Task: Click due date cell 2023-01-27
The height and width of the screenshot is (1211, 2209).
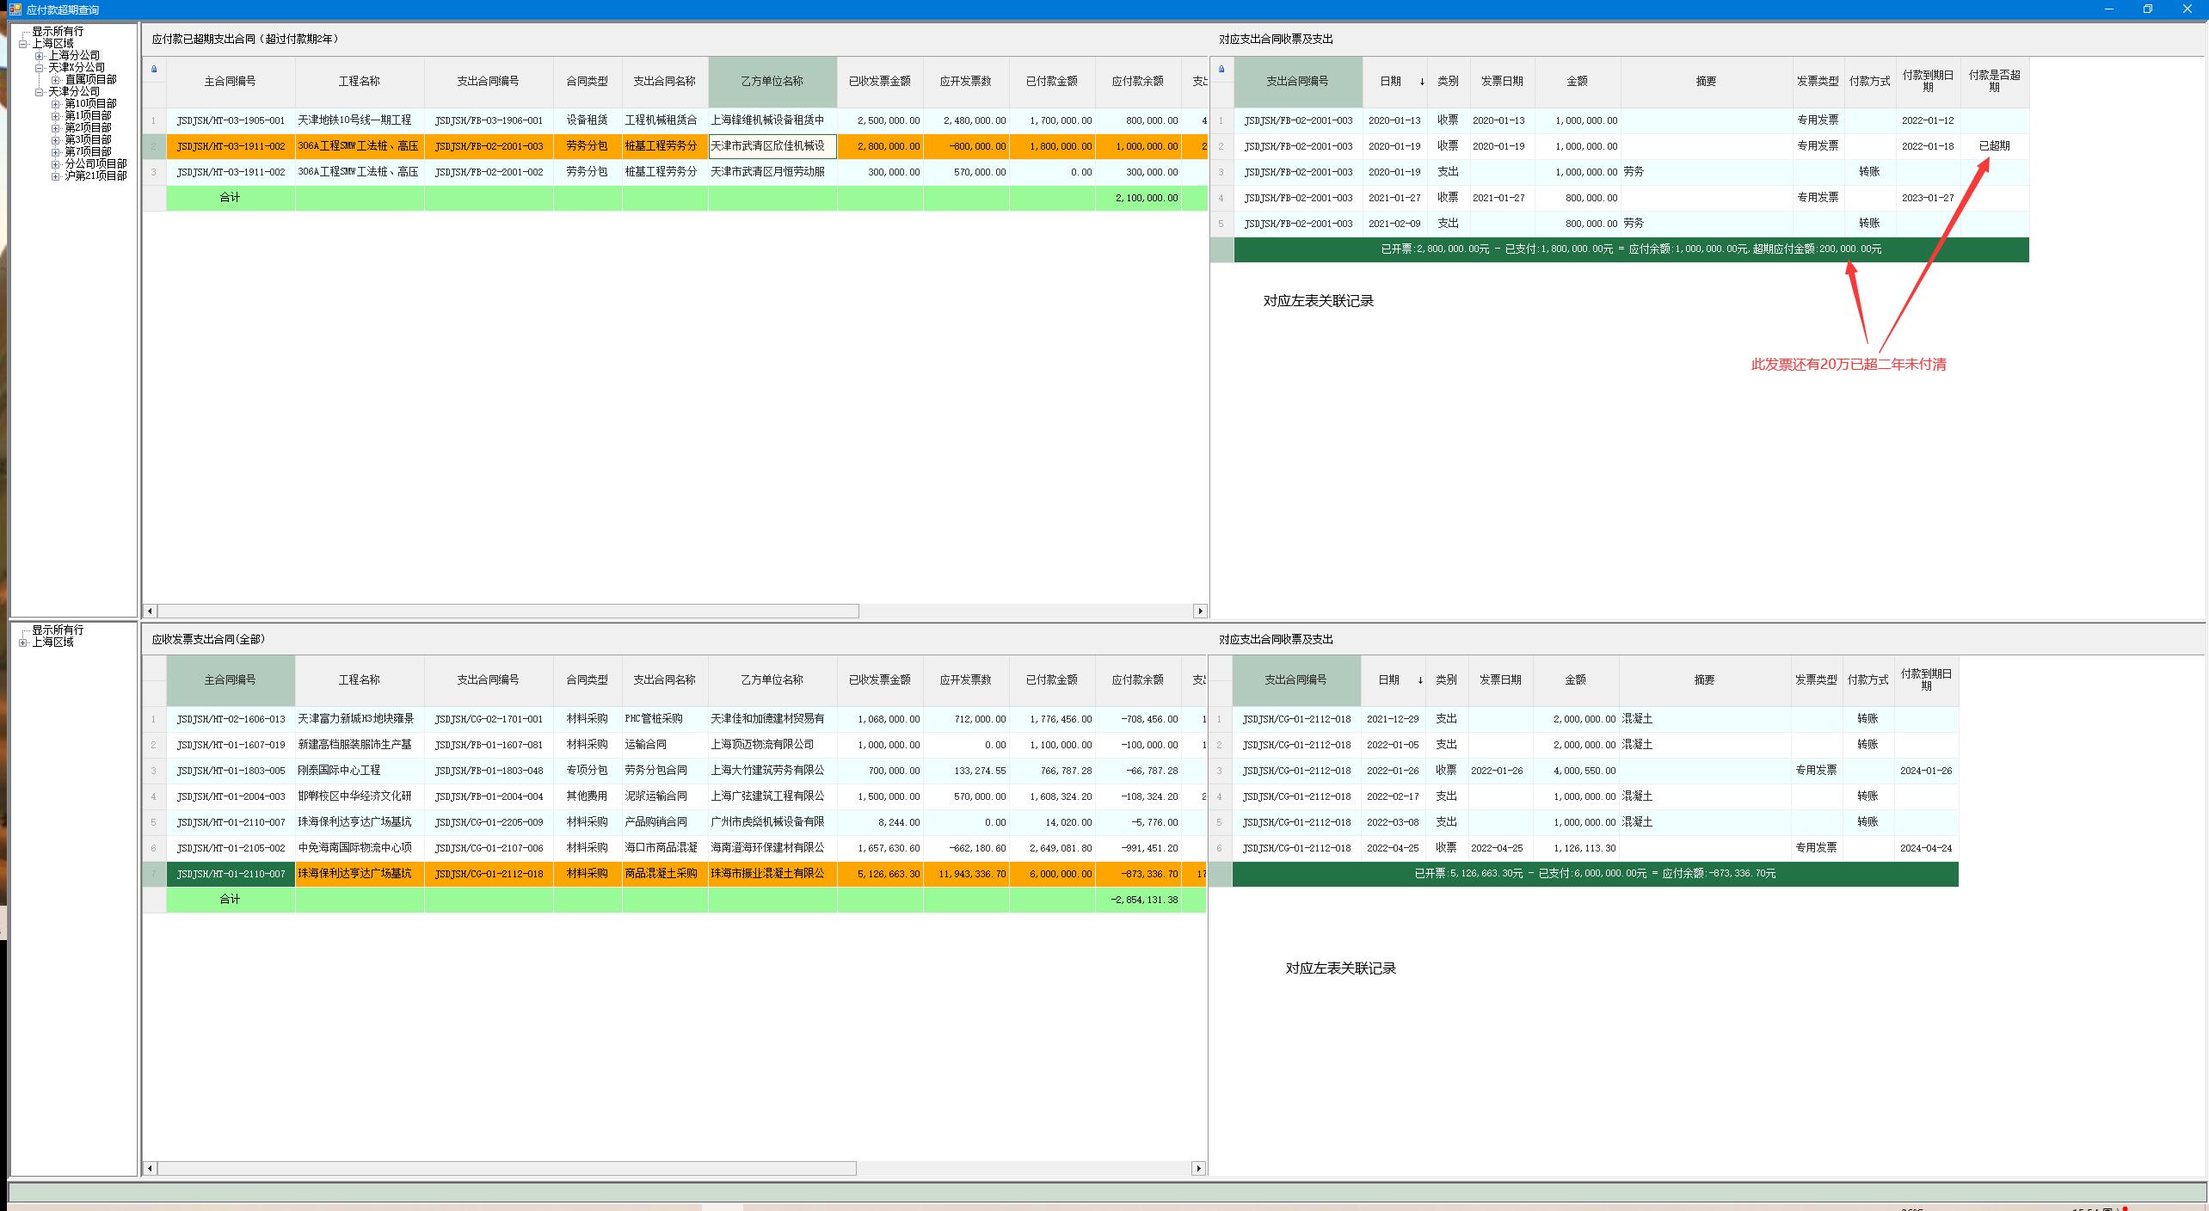Action: pos(1928,198)
